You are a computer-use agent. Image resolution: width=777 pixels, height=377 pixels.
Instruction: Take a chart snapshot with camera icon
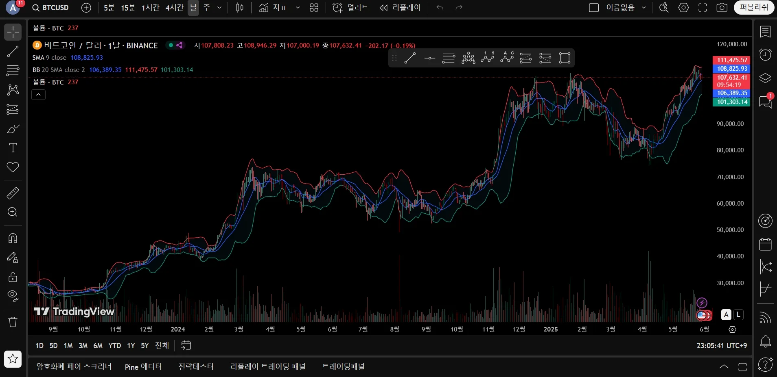point(722,8)
